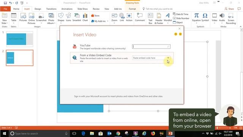Screen dimensions: 243x137
Task: Insert a Chart
Action: point(85,17)
